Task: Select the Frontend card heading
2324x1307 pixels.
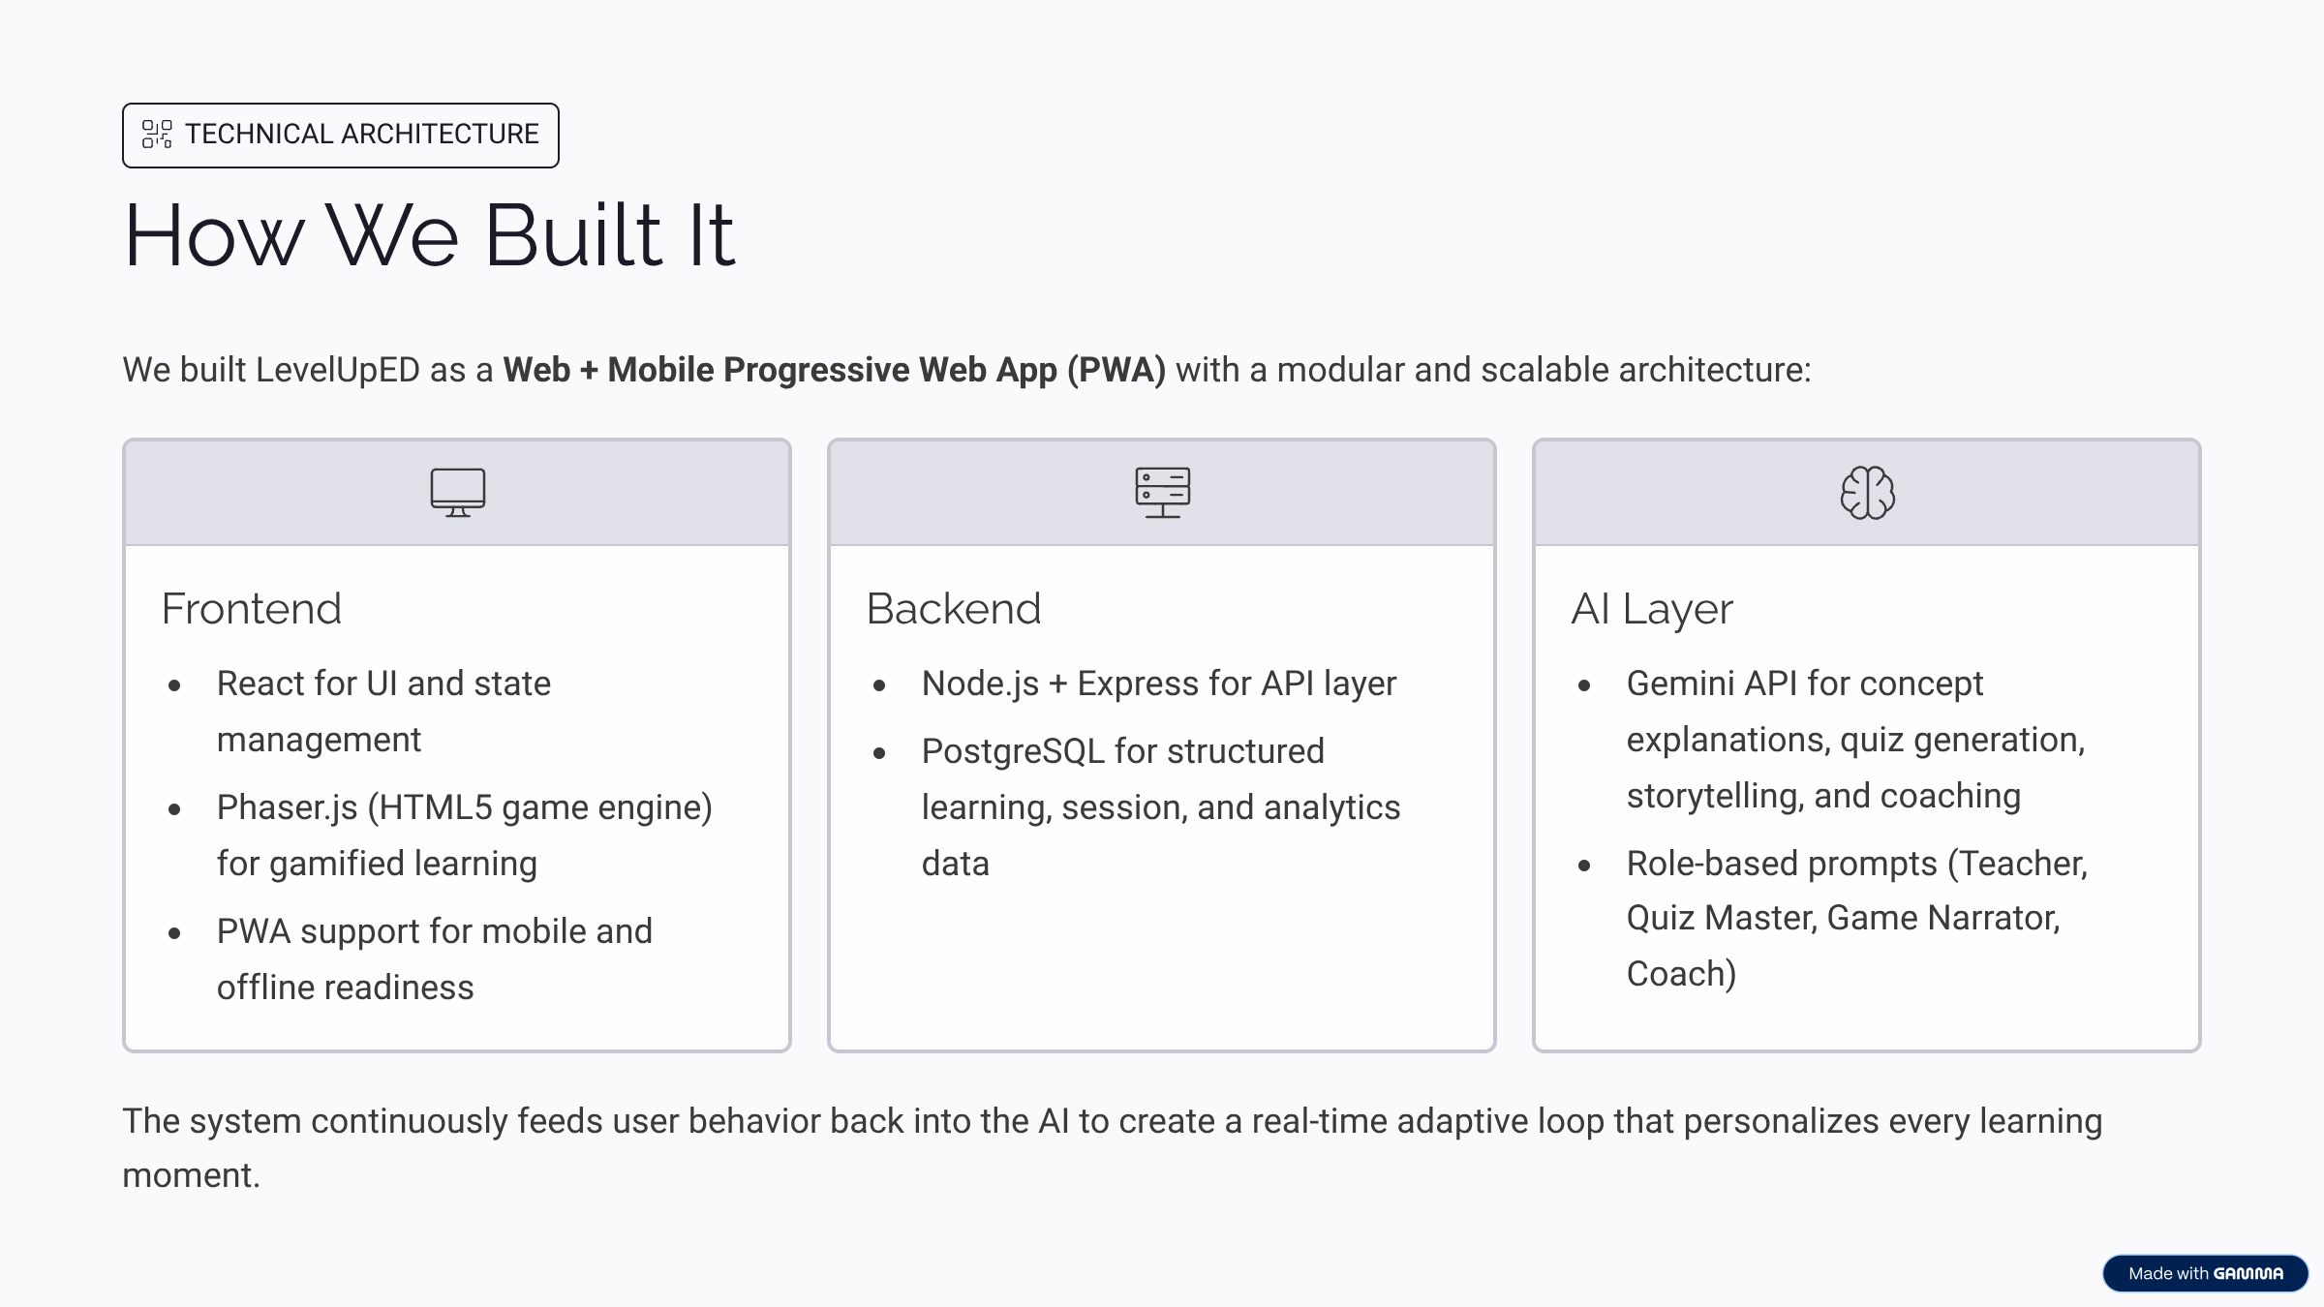Action: (x=252, y=609)
